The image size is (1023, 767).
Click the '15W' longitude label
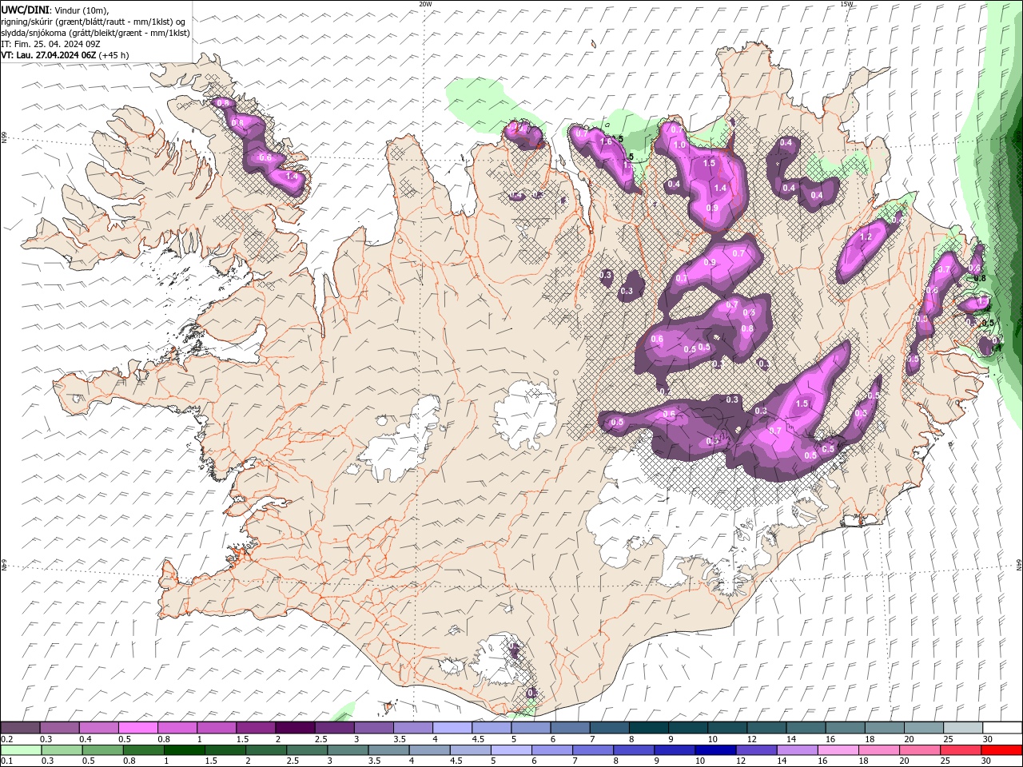[x=846, y=4]
